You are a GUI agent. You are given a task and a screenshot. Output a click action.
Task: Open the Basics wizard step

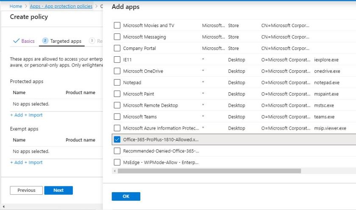[x=24, y=41]
